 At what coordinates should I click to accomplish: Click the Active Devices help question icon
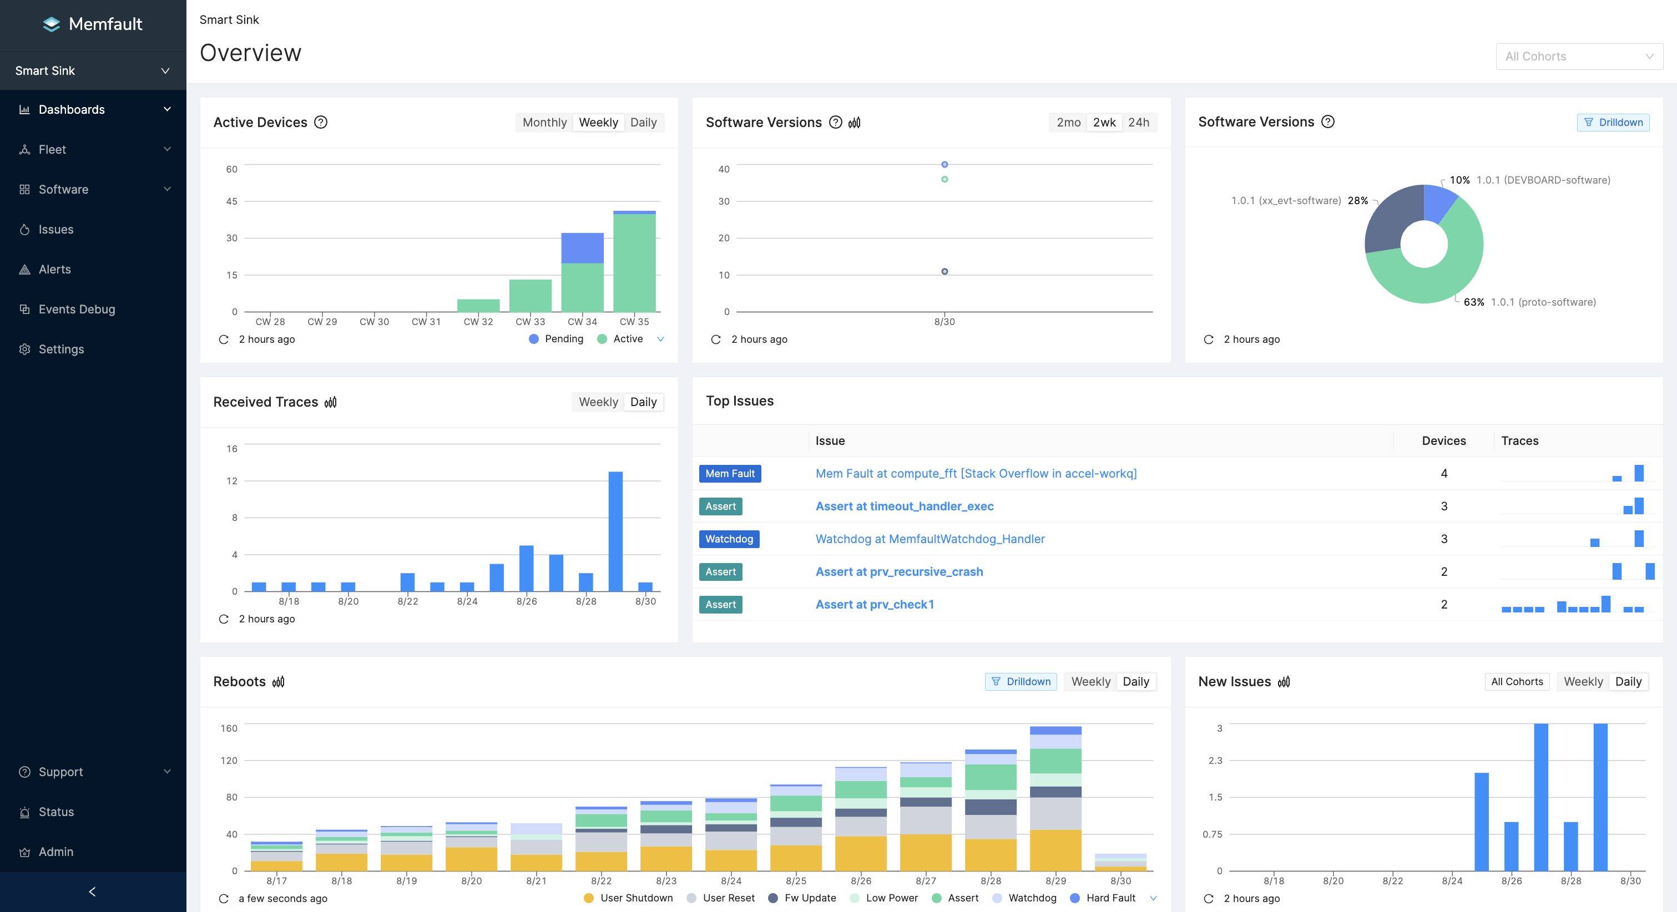[320, 123]
